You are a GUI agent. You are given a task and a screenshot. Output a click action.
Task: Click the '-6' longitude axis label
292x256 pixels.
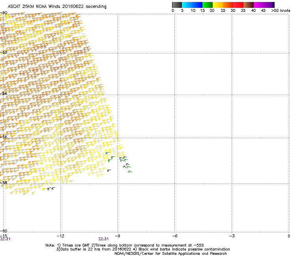click(174, 236)
